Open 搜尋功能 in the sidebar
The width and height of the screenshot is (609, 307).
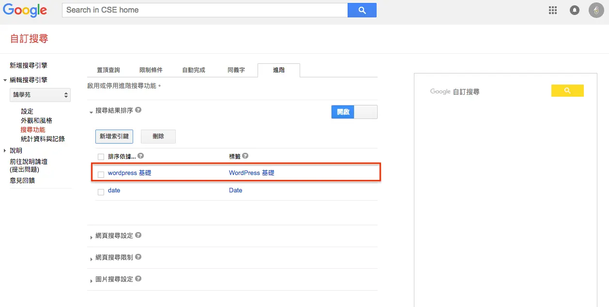(x=33, y=130)
